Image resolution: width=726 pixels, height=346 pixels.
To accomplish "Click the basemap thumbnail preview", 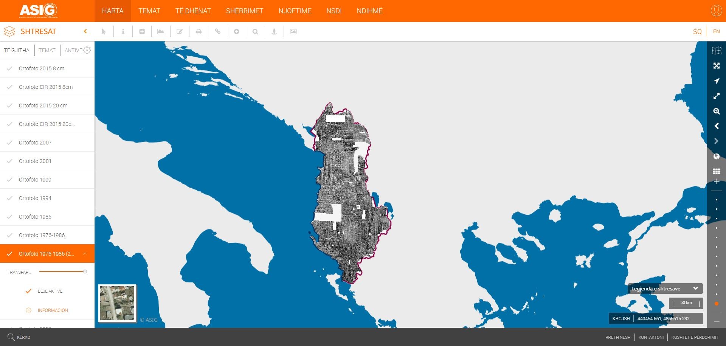I will 117,303.
